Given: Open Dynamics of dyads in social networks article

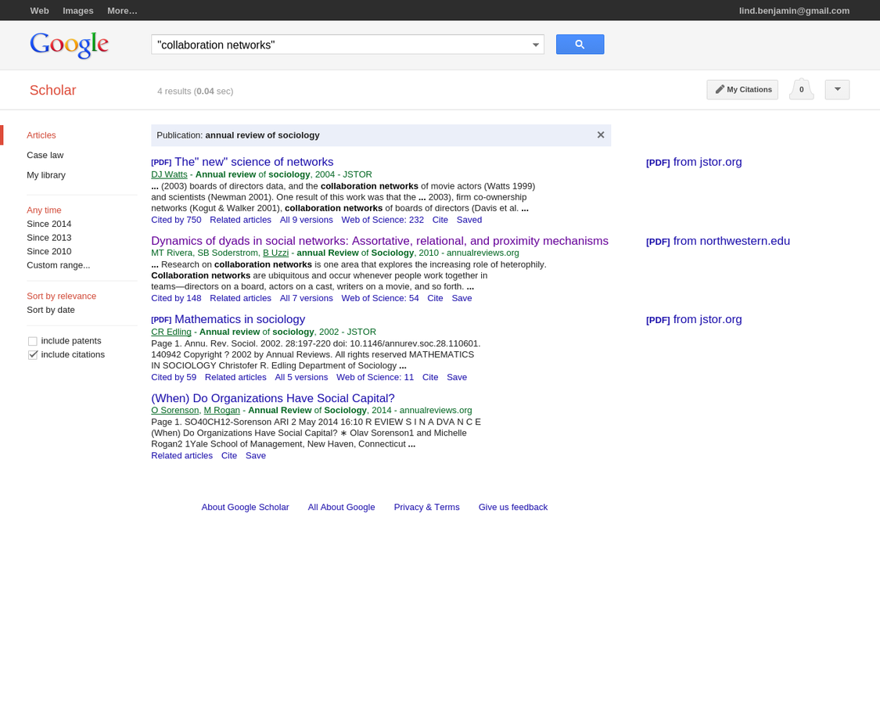Looking at the screenshot, I should [379, 241].
